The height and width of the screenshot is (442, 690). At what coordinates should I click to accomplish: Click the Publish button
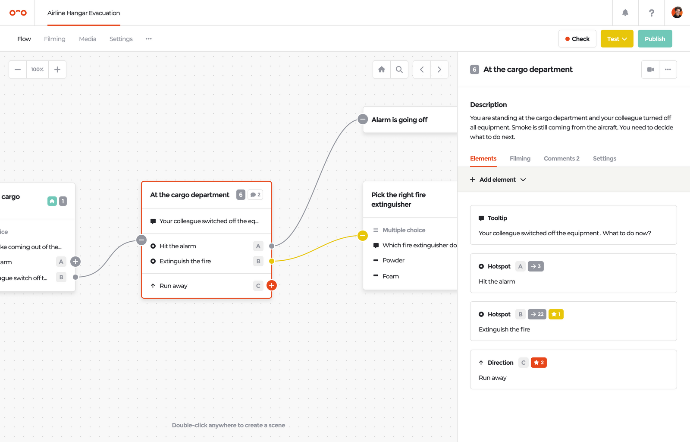pos(655,39)
